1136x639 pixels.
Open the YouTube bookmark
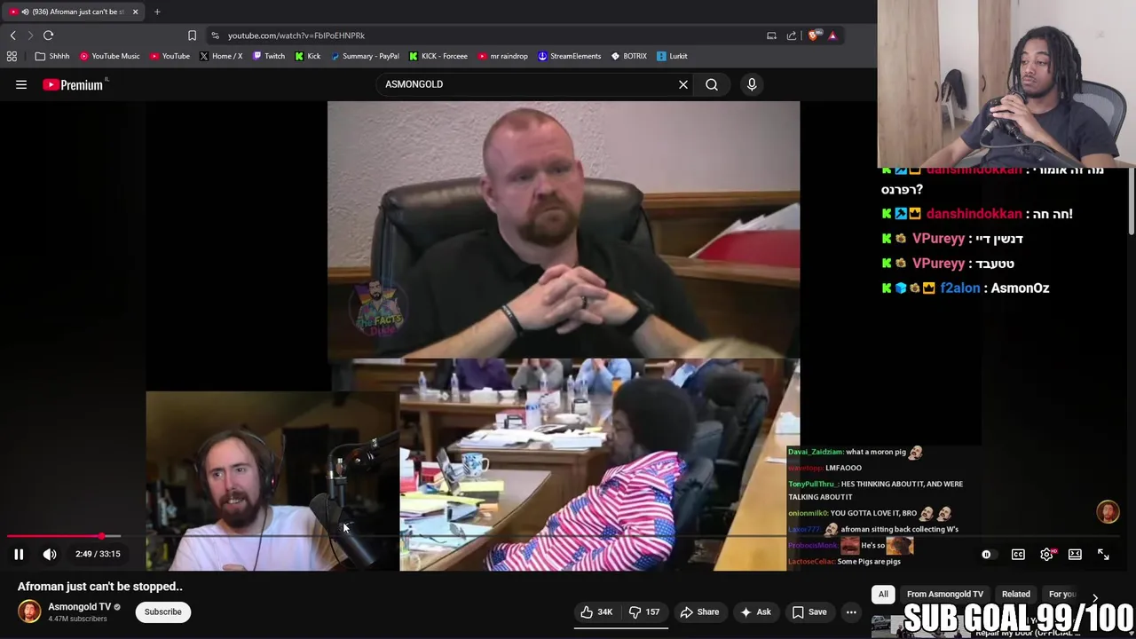[x=170, y=56]
